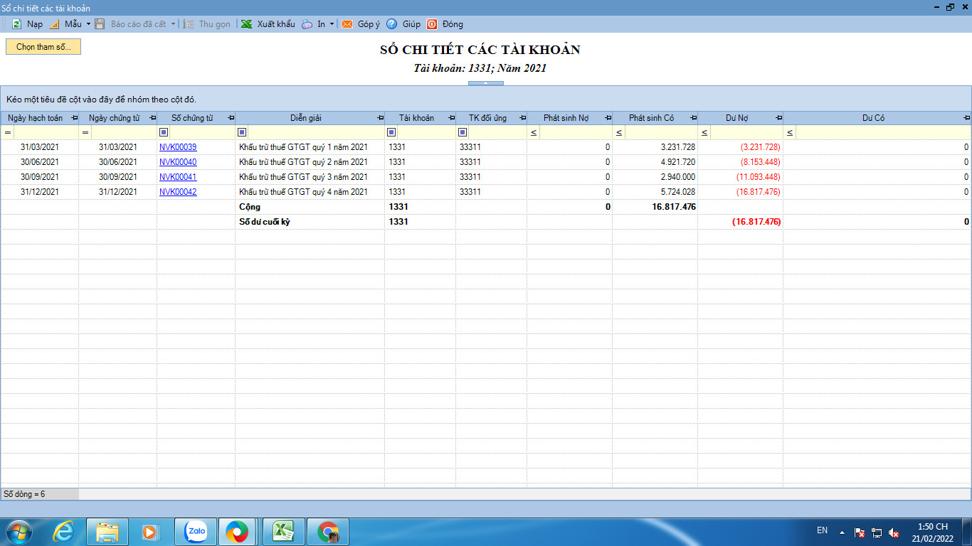The height and width of the screenshot is (546, 972).
Task: Click the Dư Nợ filter input field
Action: coord(746,132)
